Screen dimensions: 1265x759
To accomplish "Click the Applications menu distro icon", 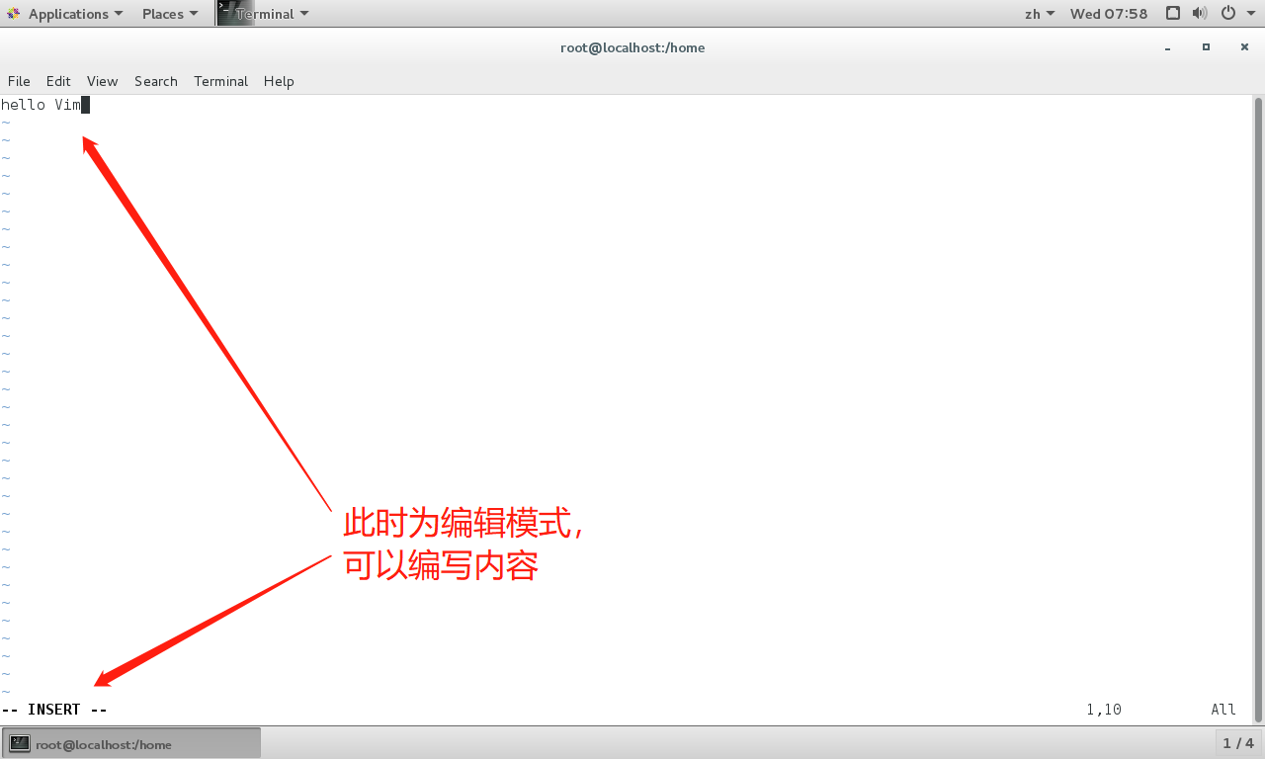I will [15, 13].
